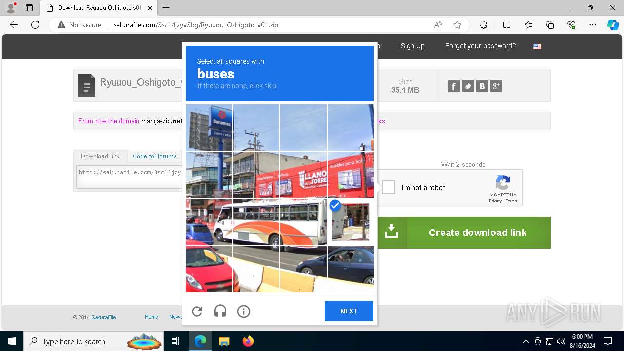Open the Sign Up link
Screen dimensions: 624x351
click(x=412, y=46)
